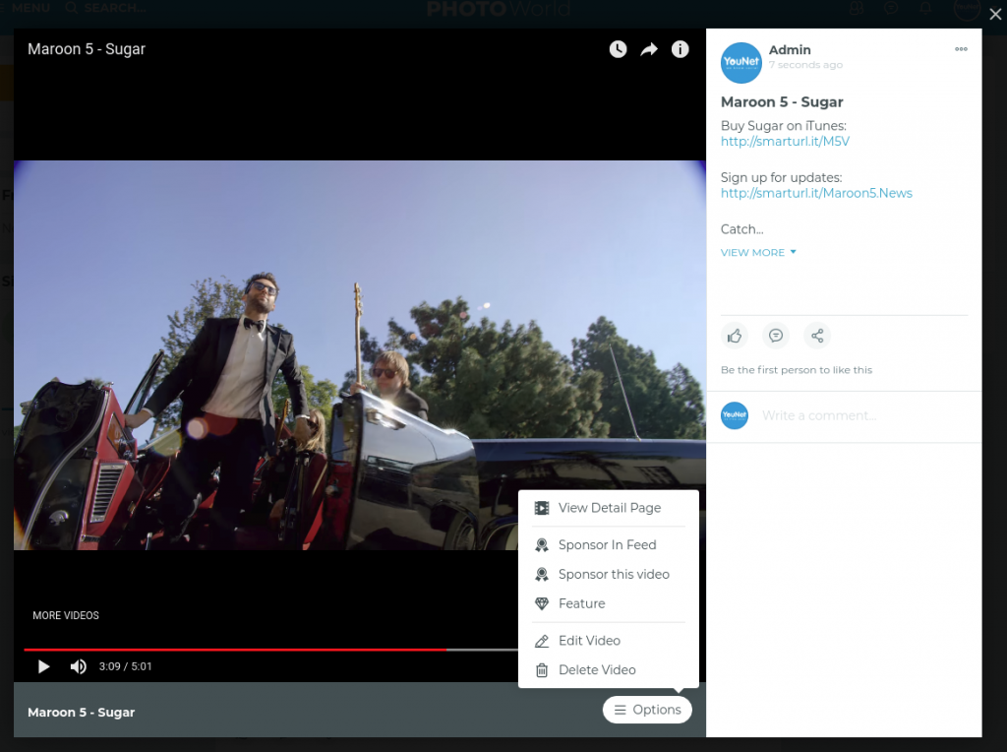
Task: Close the video popup with X
Action: pos(995,14)
